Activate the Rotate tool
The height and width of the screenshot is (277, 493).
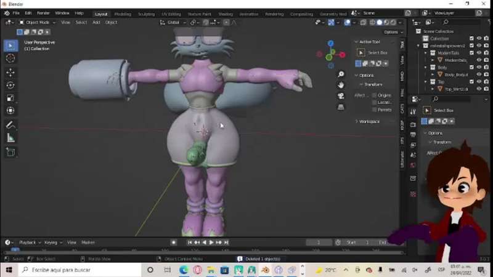(x=10, y=86)
